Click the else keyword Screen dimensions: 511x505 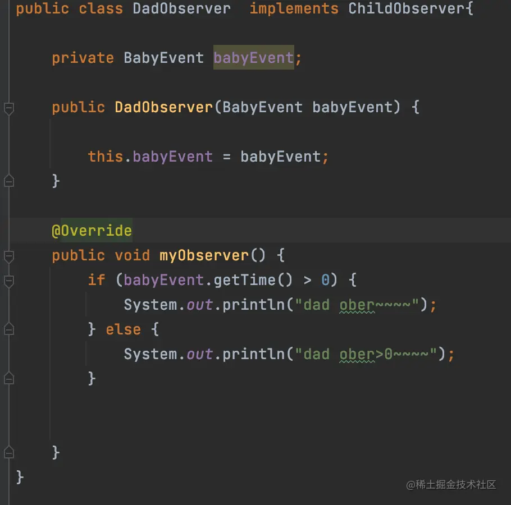[x=123, y=329]
